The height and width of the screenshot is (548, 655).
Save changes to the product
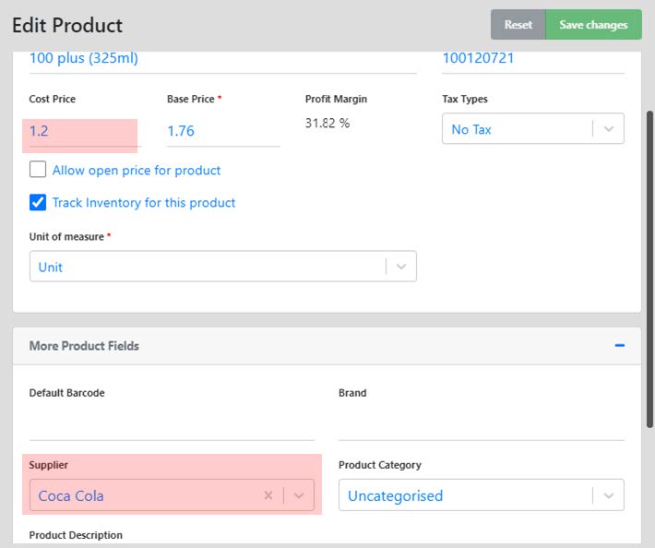[x=593, y=25]
